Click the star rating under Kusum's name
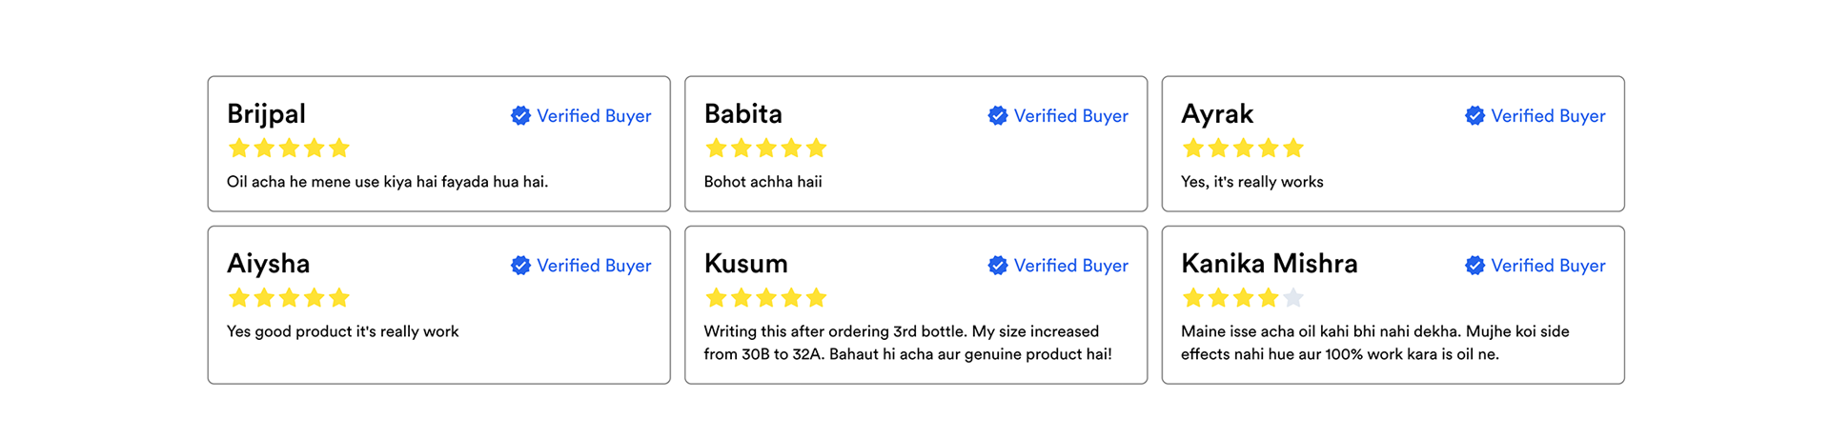This screenshot has height=438, width=1830. coord(766,298)
